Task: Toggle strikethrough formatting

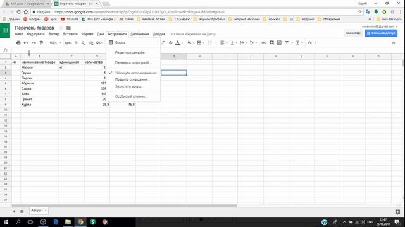Action: coord(170,42)
